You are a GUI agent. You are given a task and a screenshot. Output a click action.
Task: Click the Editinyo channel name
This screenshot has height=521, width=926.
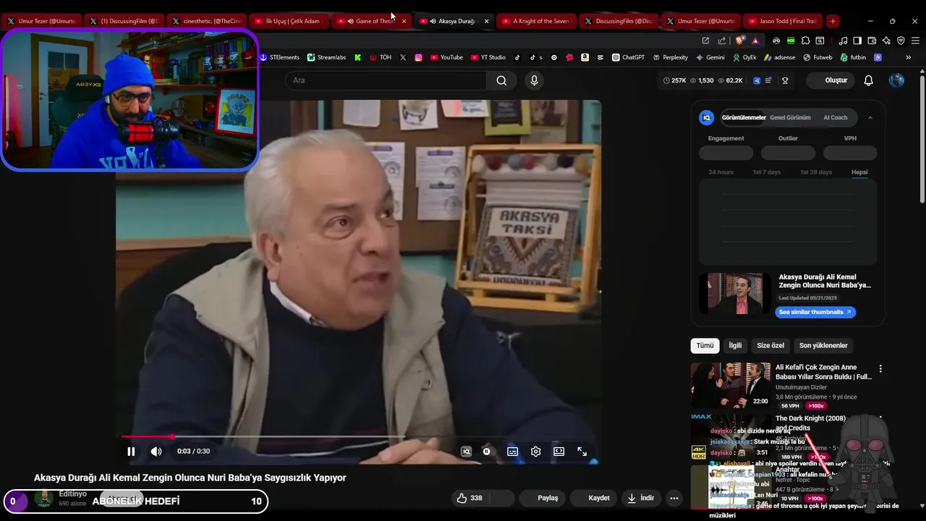(x=73, y=494)
